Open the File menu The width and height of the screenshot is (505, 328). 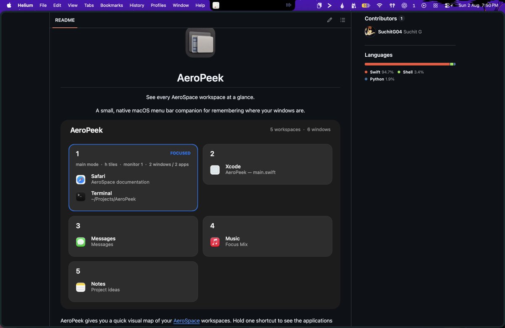coord(43,5)
